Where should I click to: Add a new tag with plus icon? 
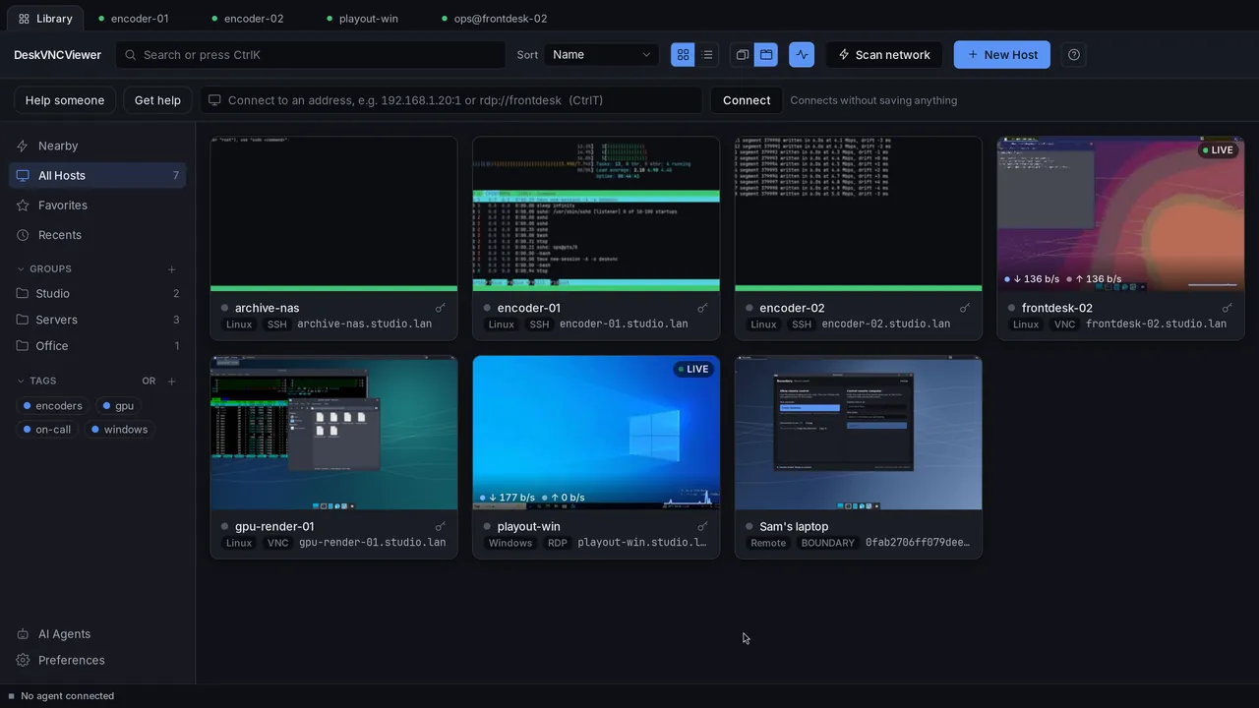tap(171, 382)
